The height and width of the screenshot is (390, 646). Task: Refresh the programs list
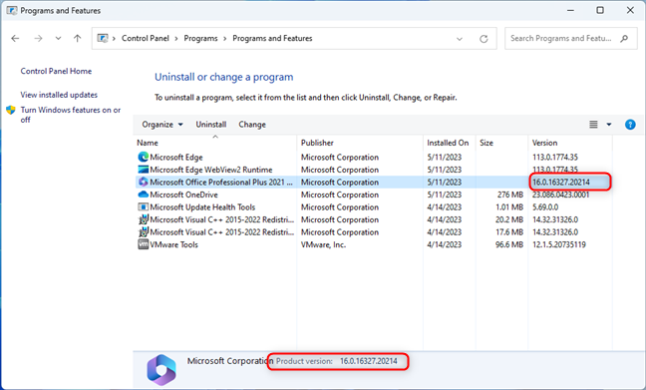[x=484, y=39]
